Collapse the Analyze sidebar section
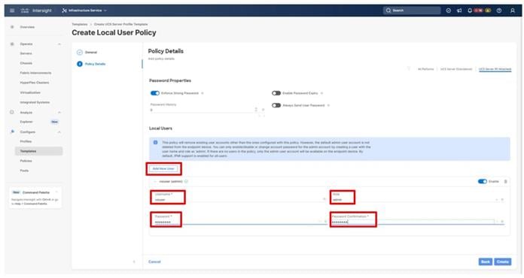 point(59,113)
